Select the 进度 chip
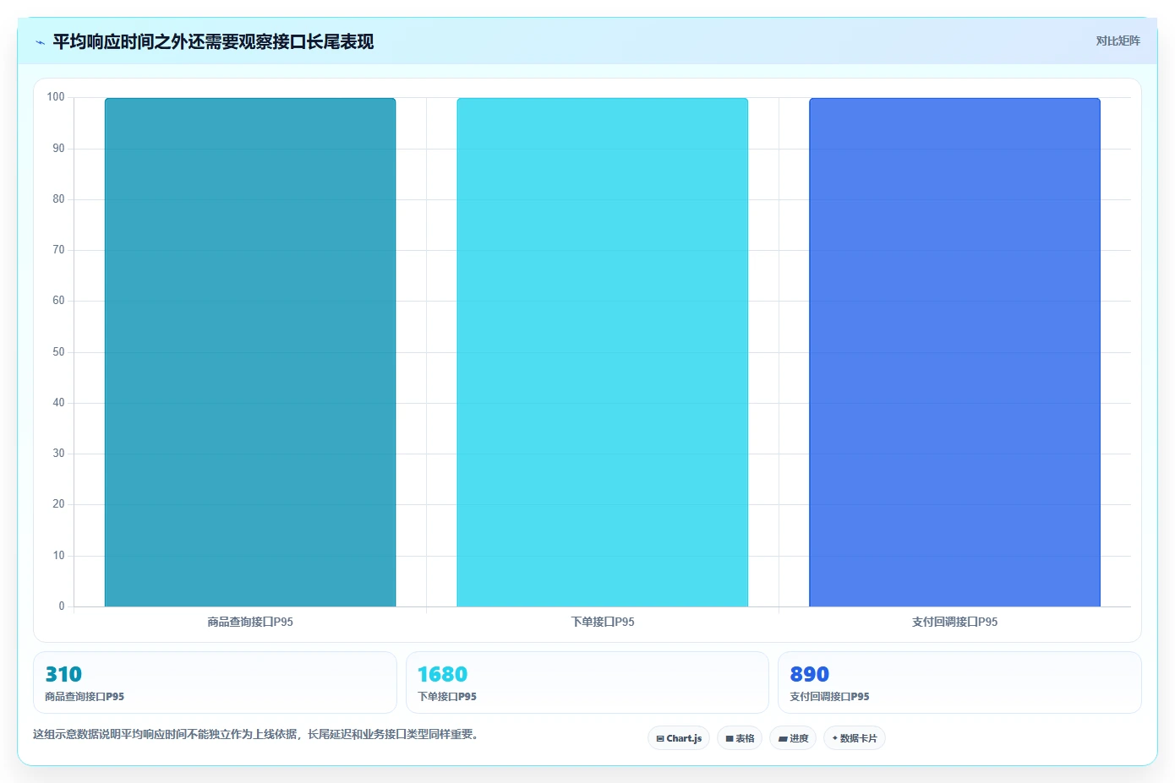Image resolution: width=1175 pixels, height=783 pixels. tap(793, 738)
